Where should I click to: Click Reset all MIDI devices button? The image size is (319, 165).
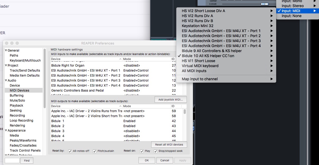pyautogui.click(x=169, y=144)
